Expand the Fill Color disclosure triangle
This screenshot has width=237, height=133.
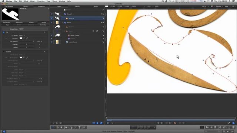tap(6, 38)
